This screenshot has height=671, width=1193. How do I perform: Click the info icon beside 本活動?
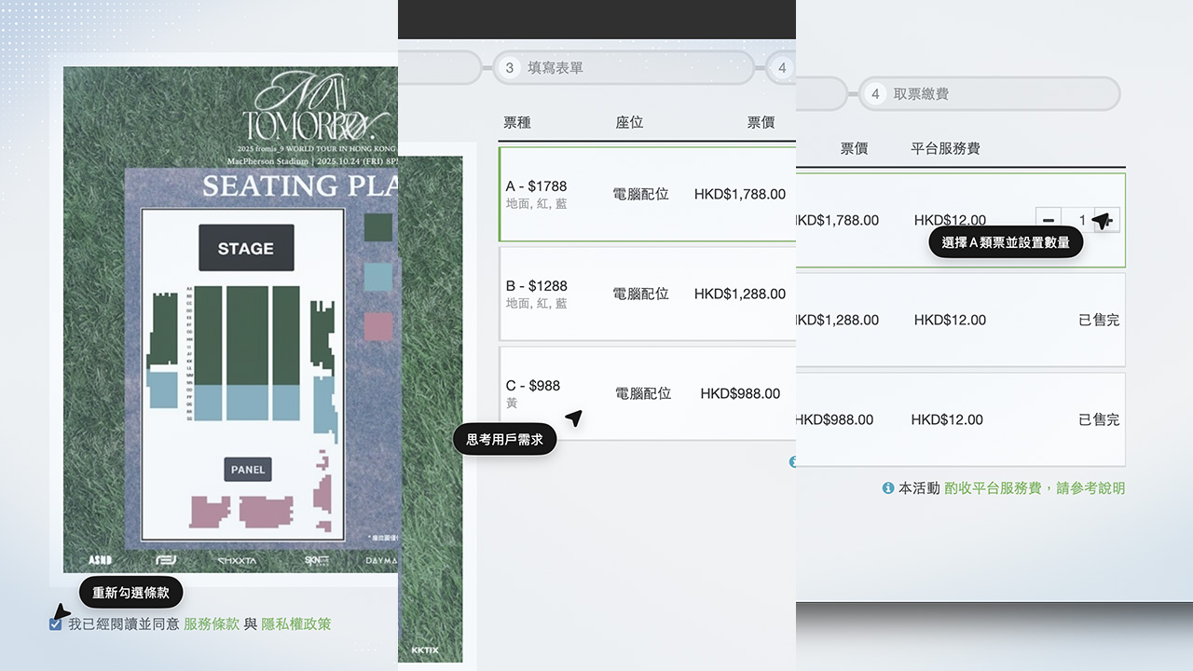click(888, 488)
